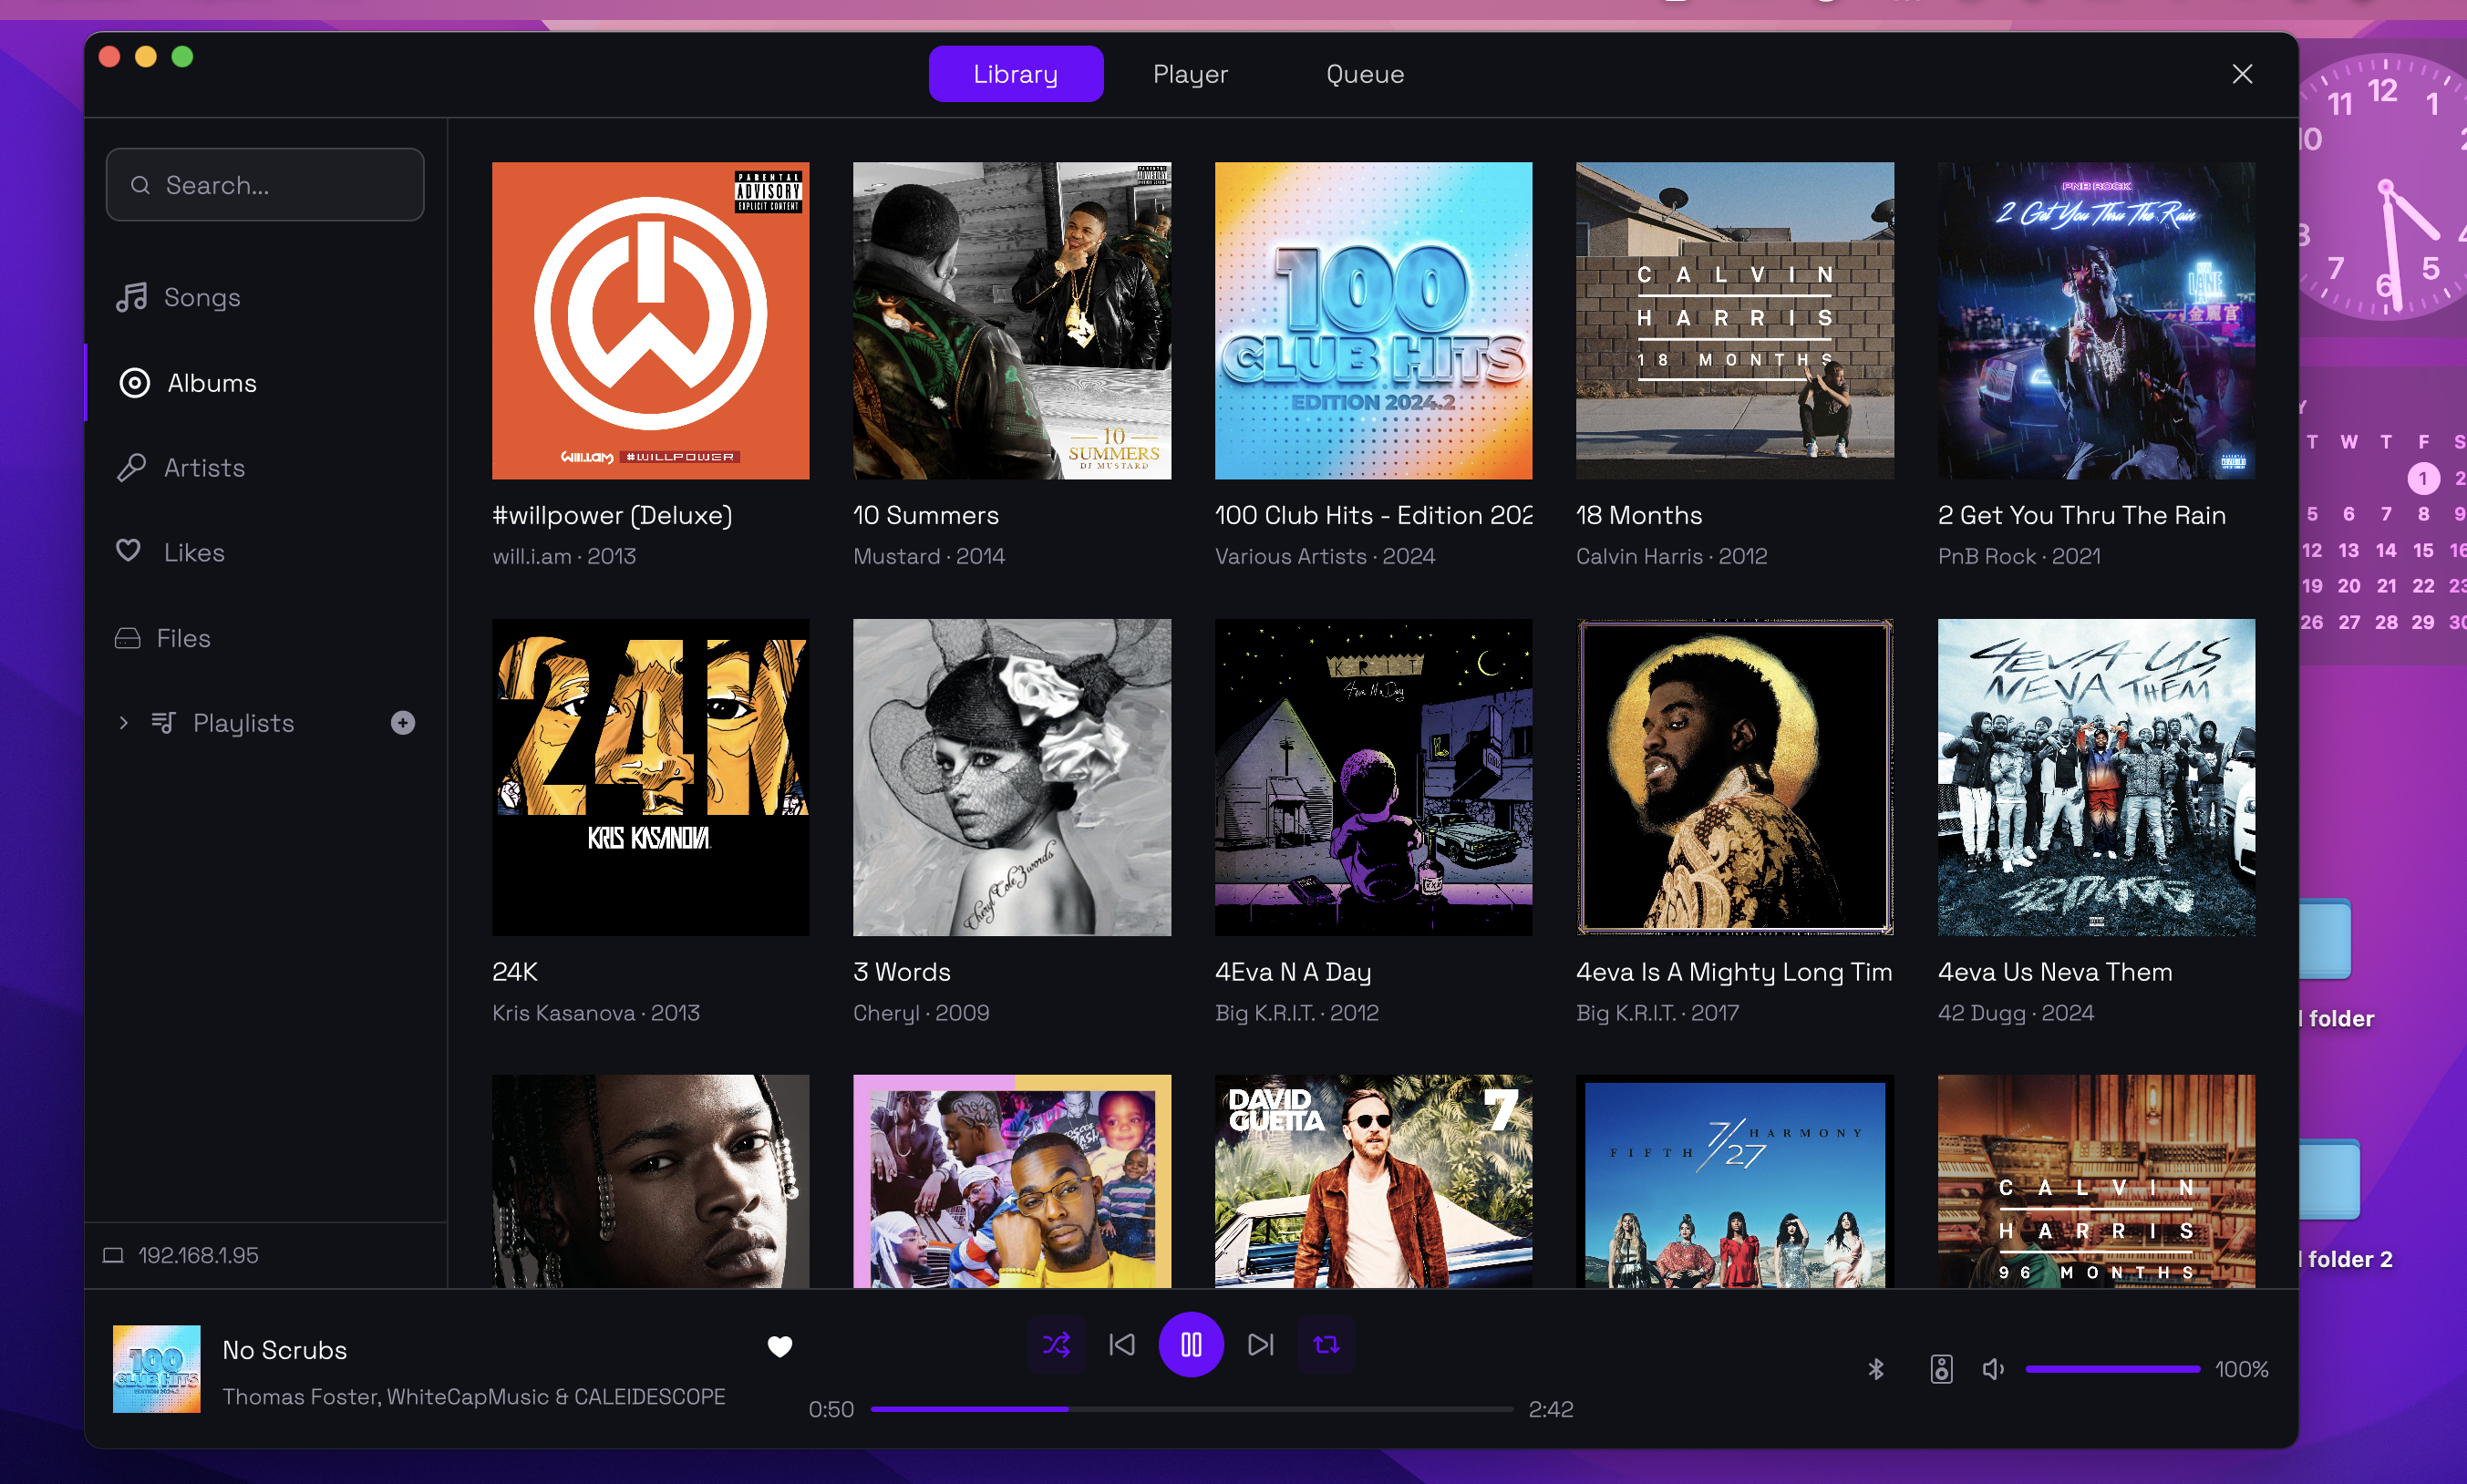The image size is (2467, 1484).
Task: Open the 3 Words album cover
Action: (1012, 777)
